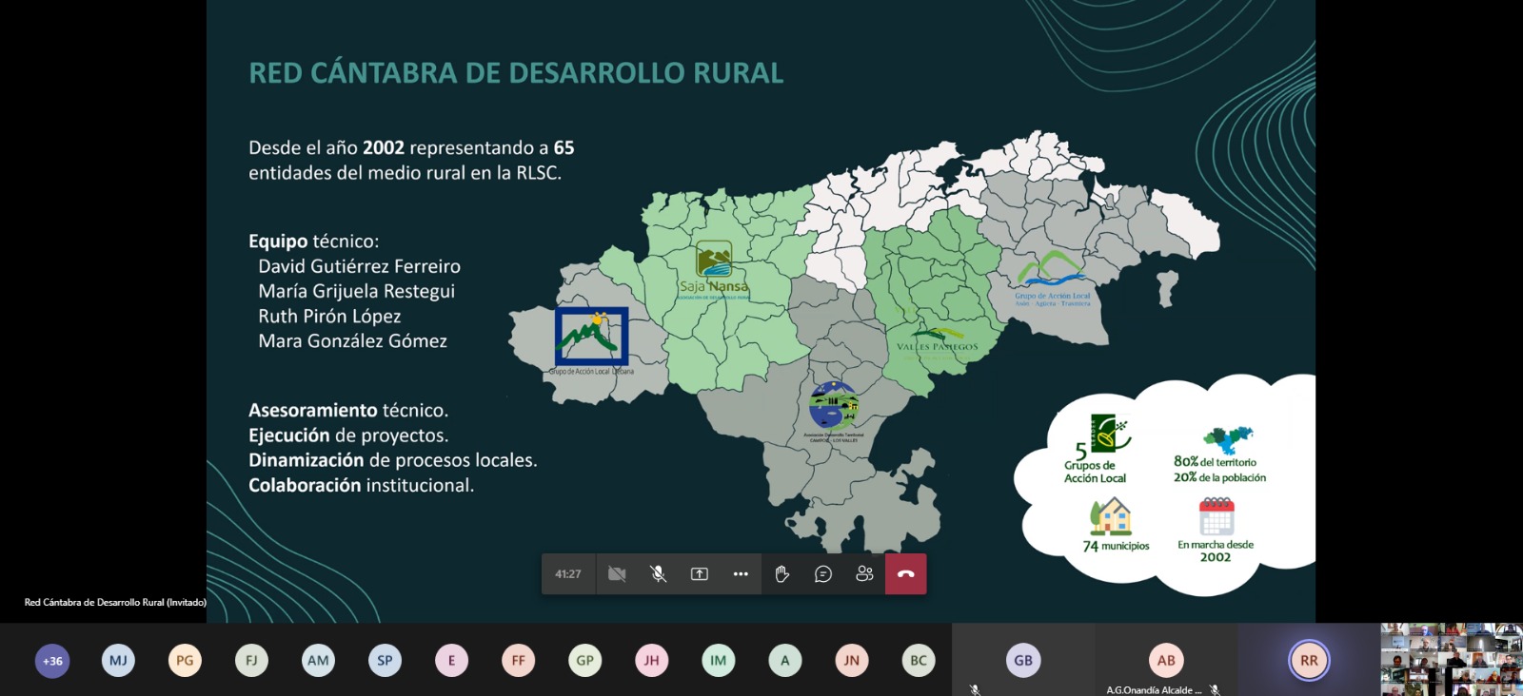Select the MJ participant avatar
This screenshot has width=1523, height=696.
coord(118,661)
